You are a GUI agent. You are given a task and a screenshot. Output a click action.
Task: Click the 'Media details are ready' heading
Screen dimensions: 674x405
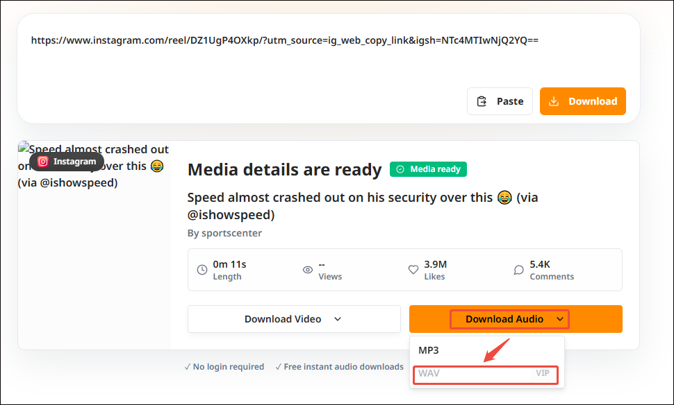click(x=285, y=169)
